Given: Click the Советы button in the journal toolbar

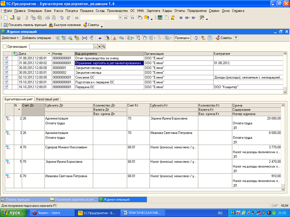Looking at the screenshot, I should 224,38.
